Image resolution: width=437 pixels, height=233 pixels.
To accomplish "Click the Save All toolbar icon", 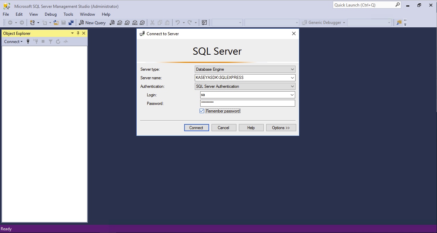I will [71, 23].
